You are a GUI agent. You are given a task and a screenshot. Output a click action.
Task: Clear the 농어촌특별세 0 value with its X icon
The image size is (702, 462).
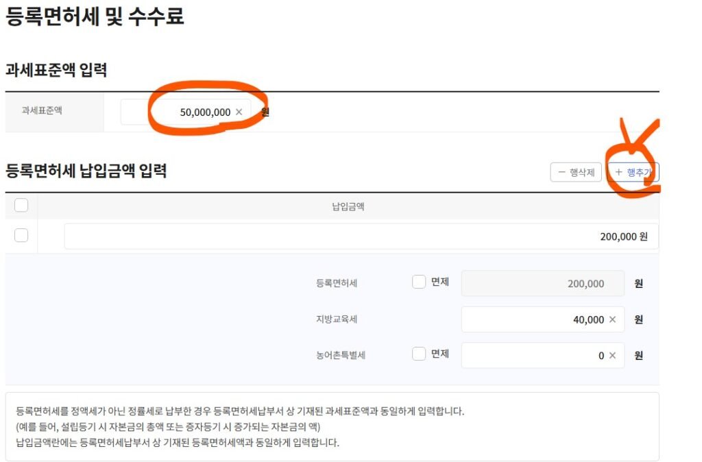pos(612,355)
